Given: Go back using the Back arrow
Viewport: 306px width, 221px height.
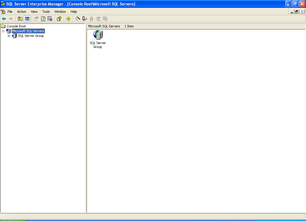Looking at the screenshot, I should 4,19.
